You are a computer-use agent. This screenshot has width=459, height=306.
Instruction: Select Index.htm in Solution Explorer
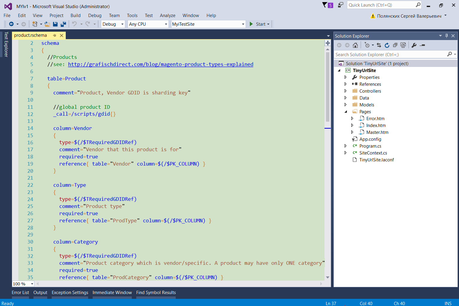[376, 126]
